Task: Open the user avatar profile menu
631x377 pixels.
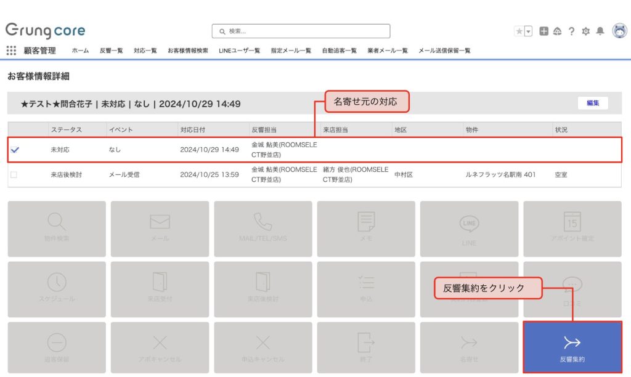Action: 619,31
